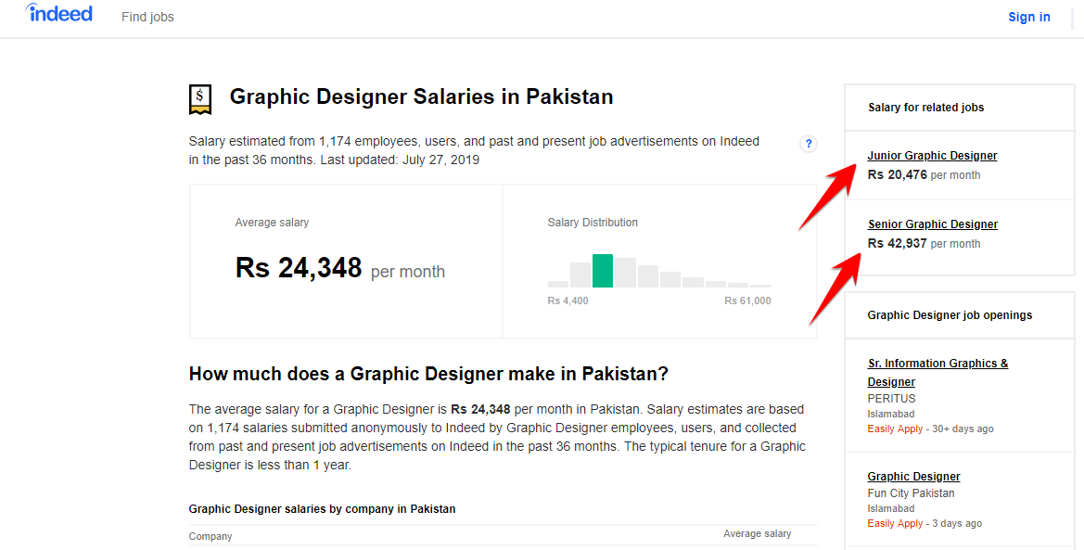The height and width of the screenshot is (550, 1084).
Task: Click the Graphic Designer job openings heading
Action: point(950,315)
